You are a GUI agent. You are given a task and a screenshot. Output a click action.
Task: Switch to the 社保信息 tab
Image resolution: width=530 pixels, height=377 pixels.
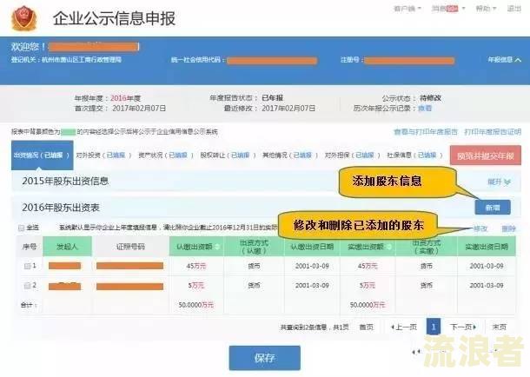point(414,155)
